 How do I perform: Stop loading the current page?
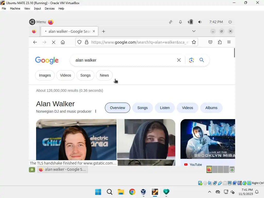[x=54, y=42]
